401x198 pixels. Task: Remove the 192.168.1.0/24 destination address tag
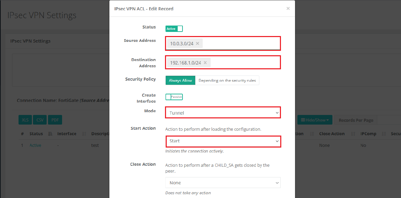(x=205, y=63)
